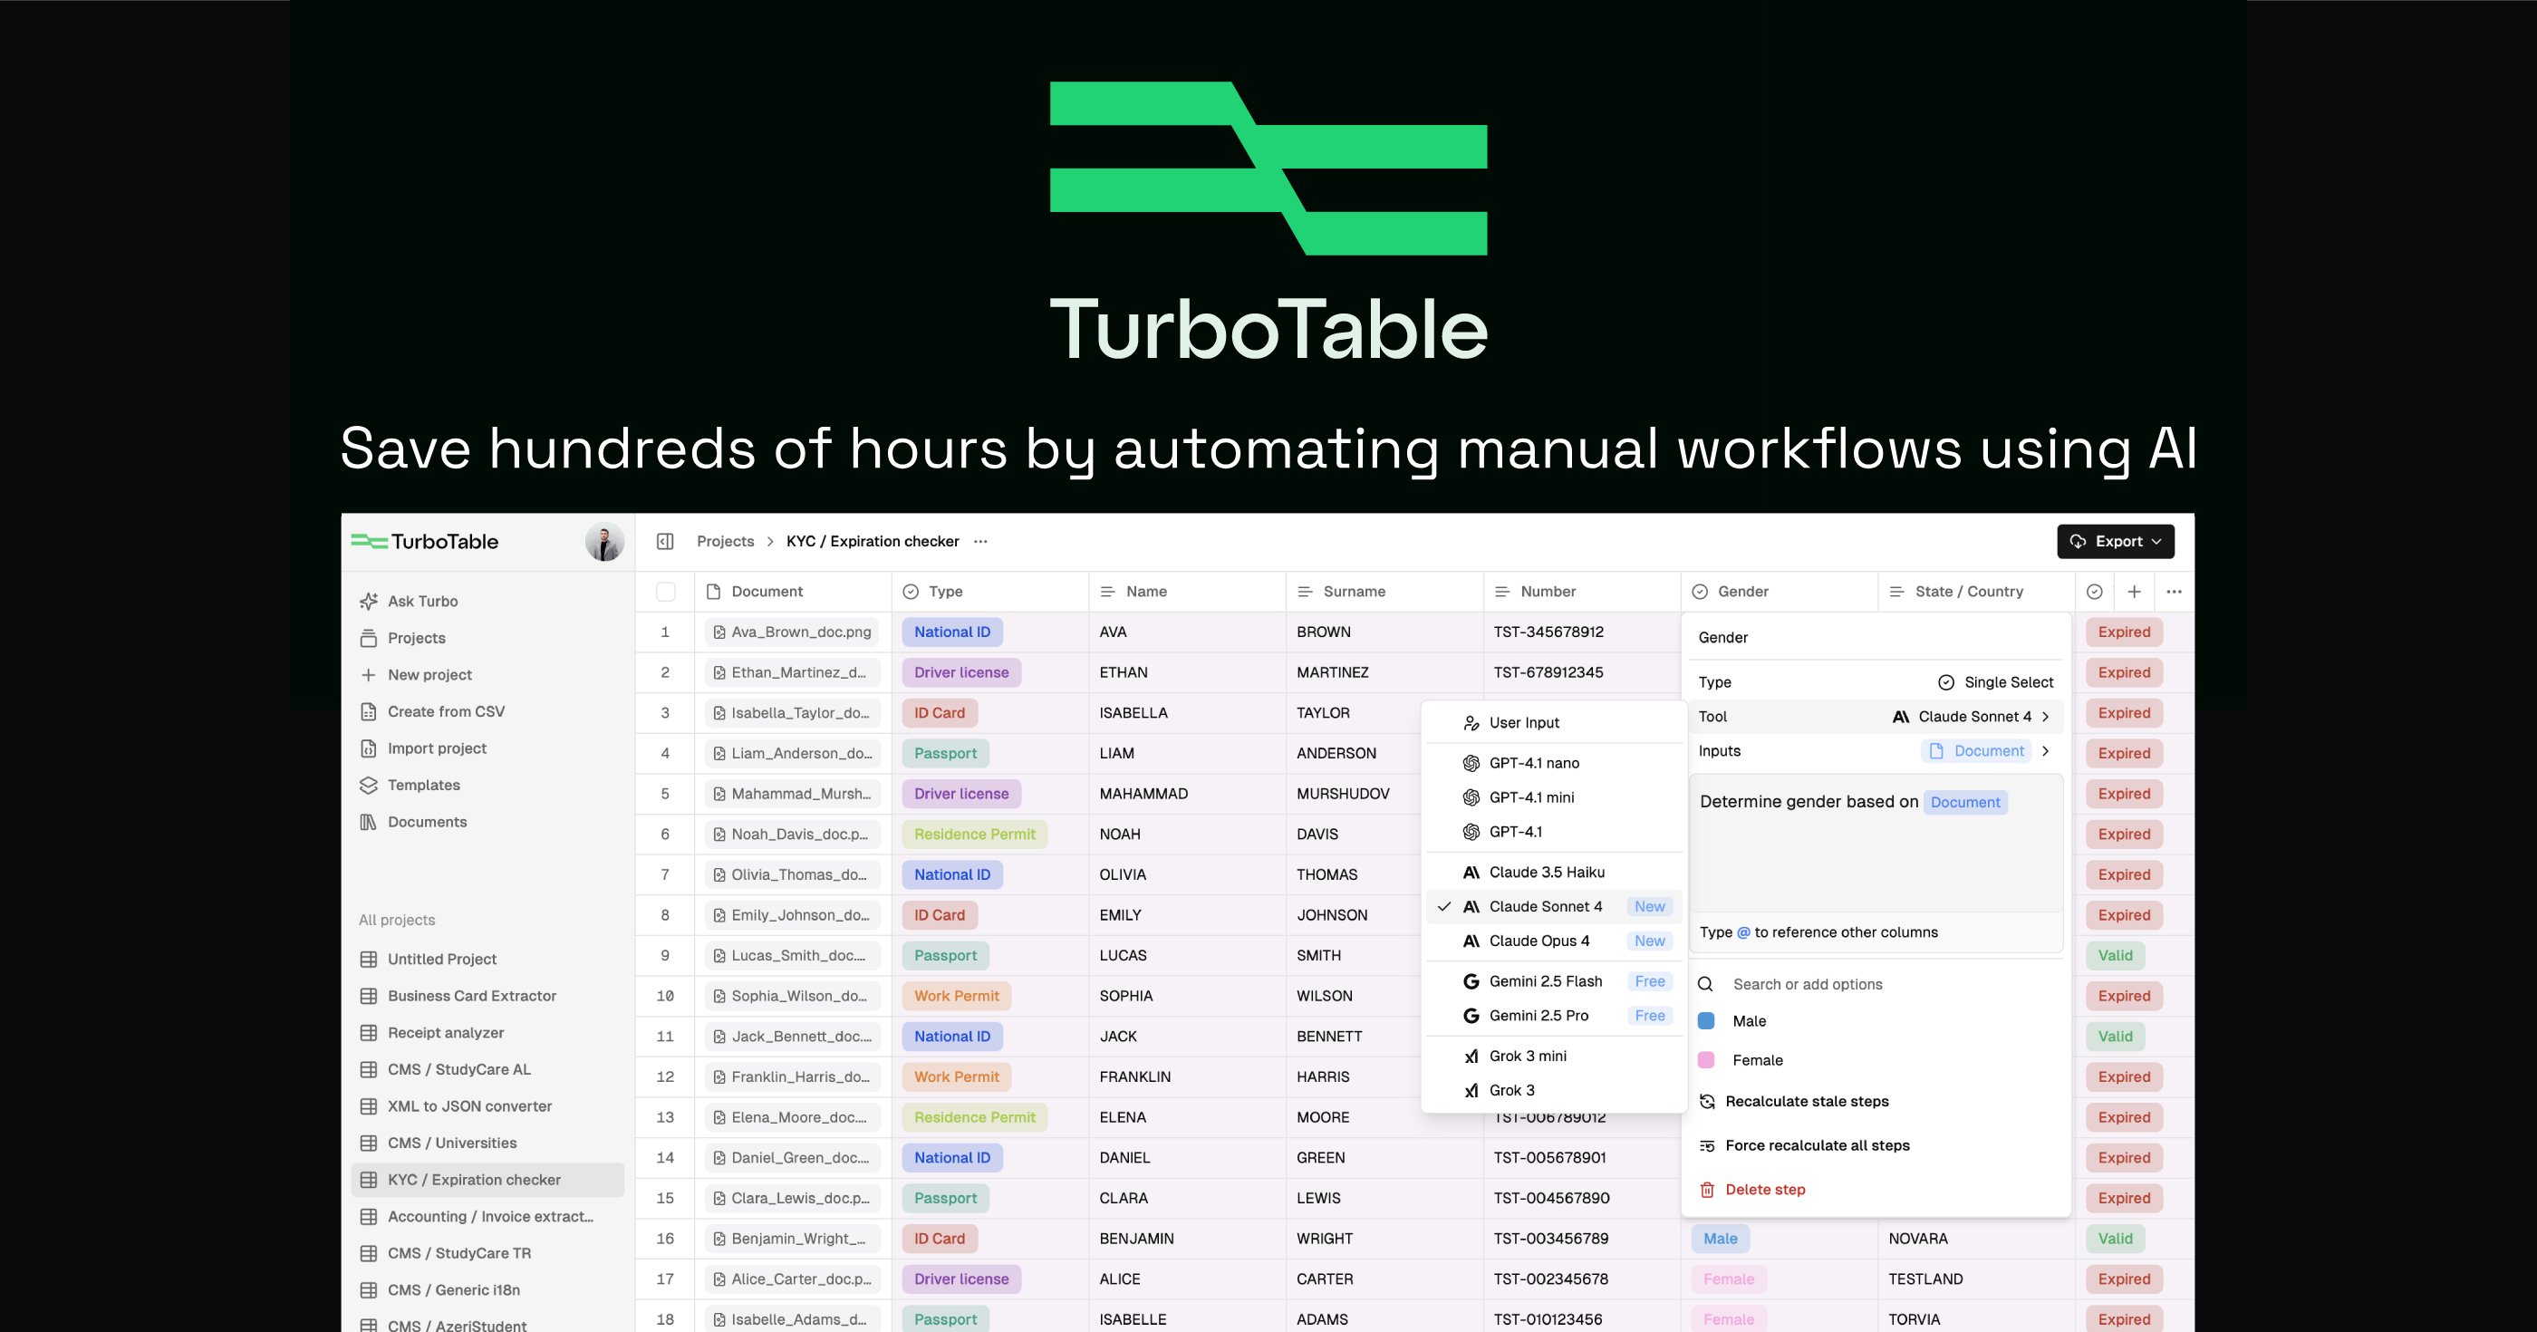
Task: Select the Ask Turbo sidebar icon
Action: (369, 601)
